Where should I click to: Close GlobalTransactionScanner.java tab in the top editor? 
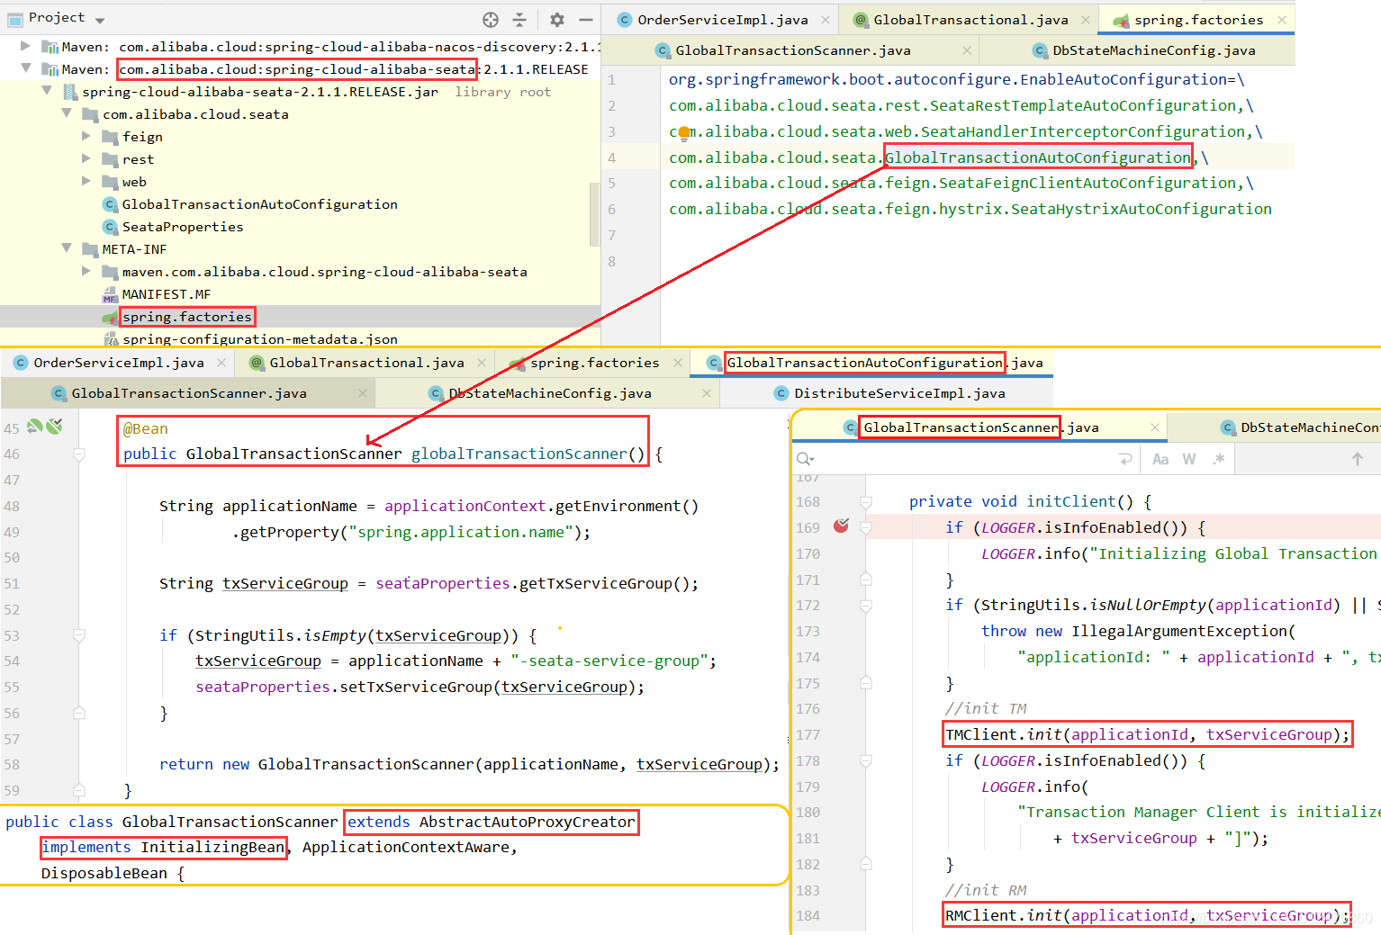click(x=967, y=50)
